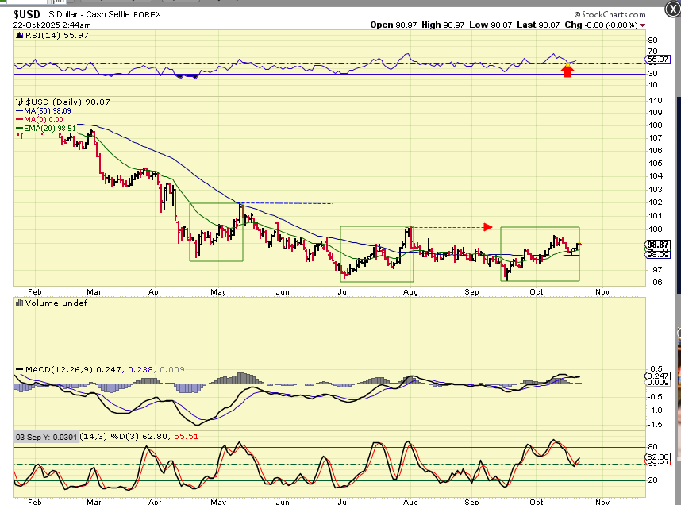This screenshot has height=505, width=681.
Task: Click the 55.97 RSI value axis tag
Action: pos(659,60)
